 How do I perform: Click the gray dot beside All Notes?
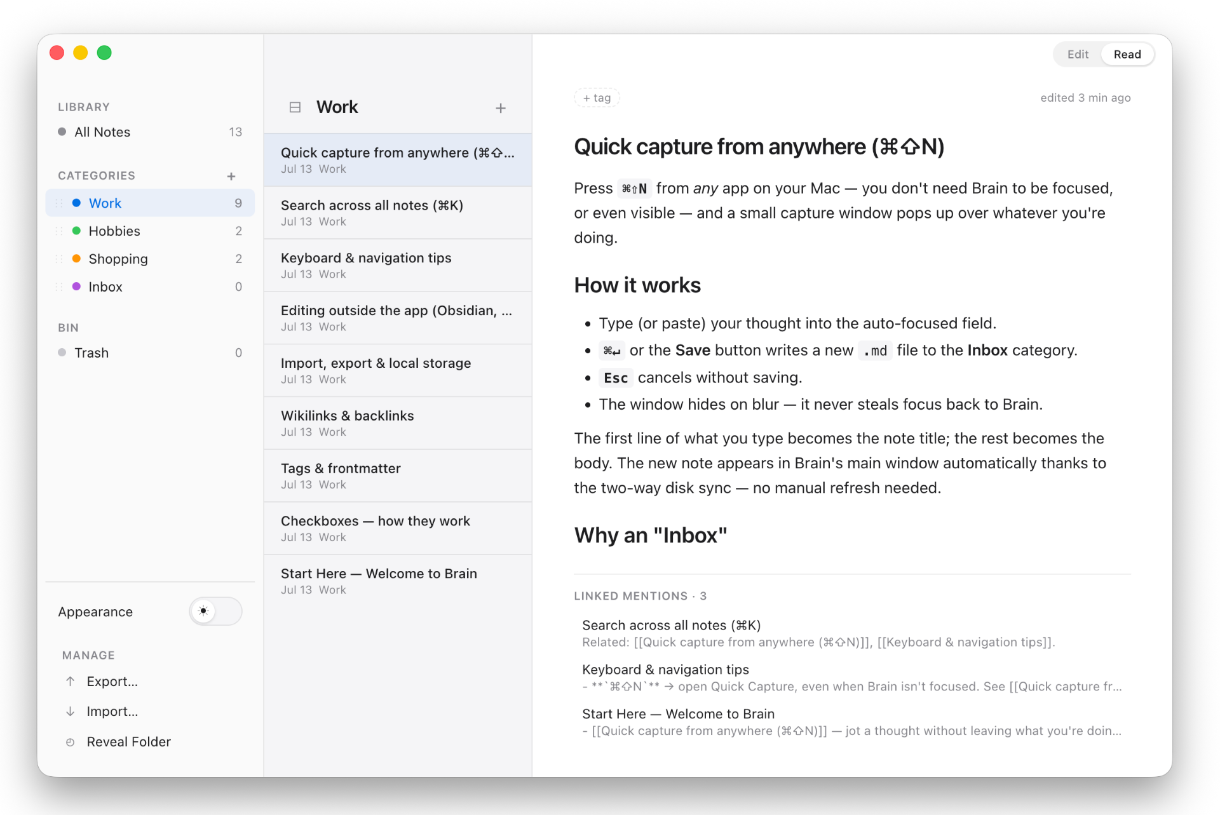pyautogui.click(x=62, y=131)
